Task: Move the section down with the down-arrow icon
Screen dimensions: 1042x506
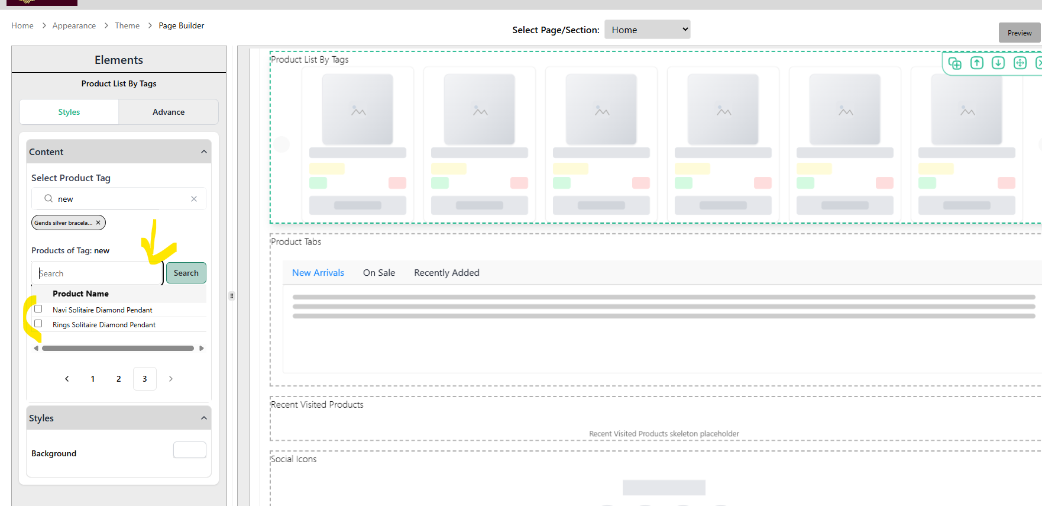Action: [x=998, y=63]
